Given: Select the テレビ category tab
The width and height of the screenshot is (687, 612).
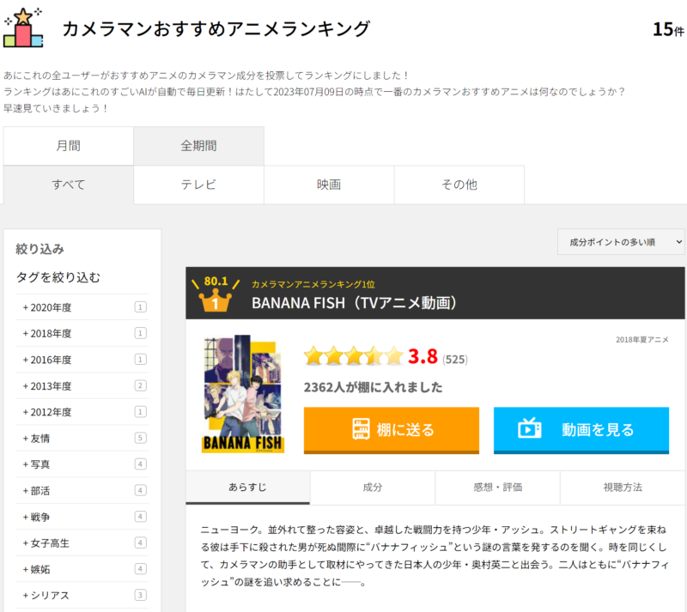Looking at the screenshot, I should [198, 185].
